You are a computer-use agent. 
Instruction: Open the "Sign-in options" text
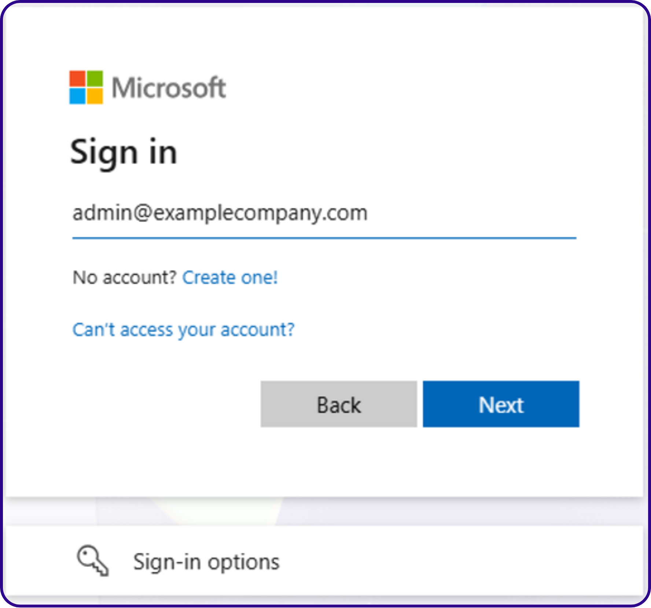[206, 562]
